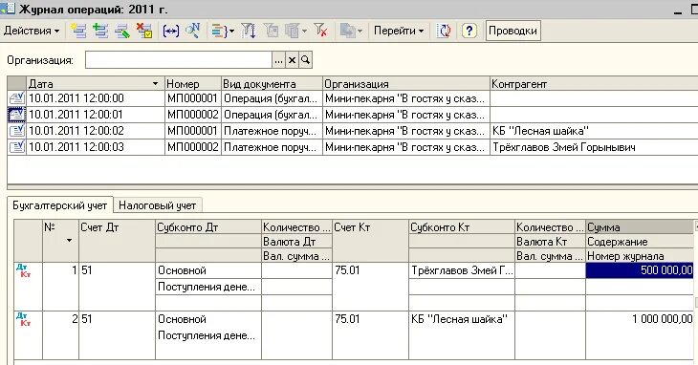The image size is (698, 365).
Task: Toggle the Проводки button
Action: click(x=513, y=31)
